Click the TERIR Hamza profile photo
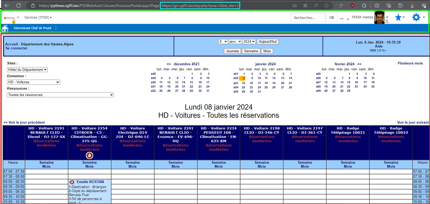The image size is (430, 204). (x=379, y=18)
